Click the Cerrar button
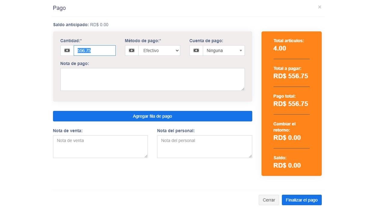The image size is (385, 216). 269,200
